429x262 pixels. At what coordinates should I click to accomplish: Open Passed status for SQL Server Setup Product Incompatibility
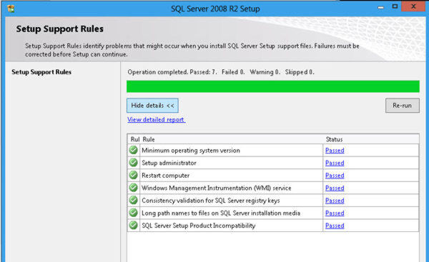click(335, 226)
